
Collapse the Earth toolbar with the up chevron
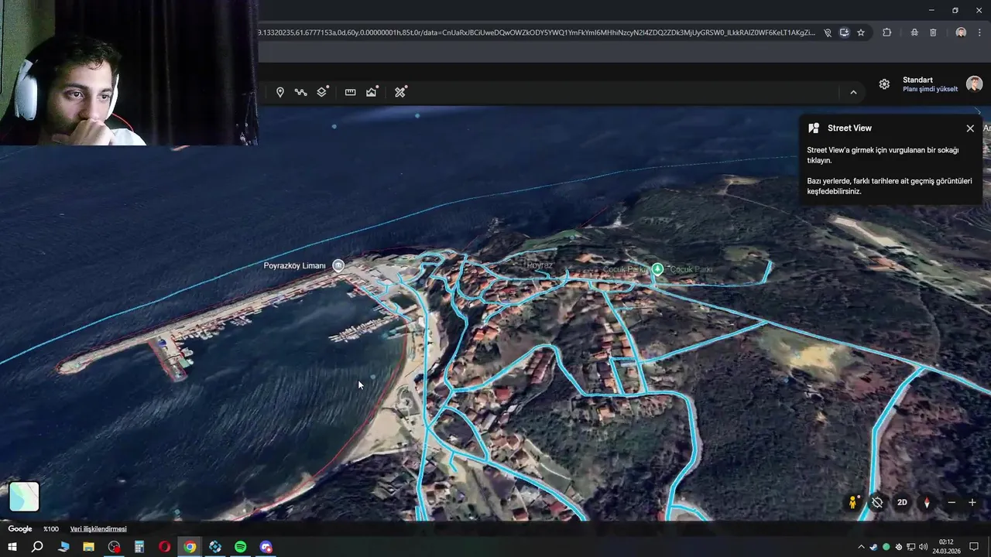[853, 92]
